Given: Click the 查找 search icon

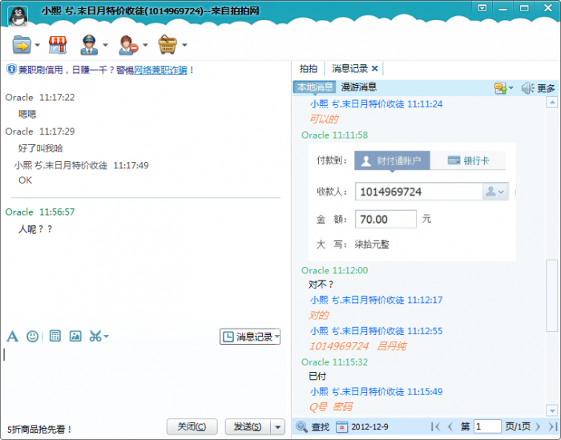Looking at the screenshot, I should (313, 426).
